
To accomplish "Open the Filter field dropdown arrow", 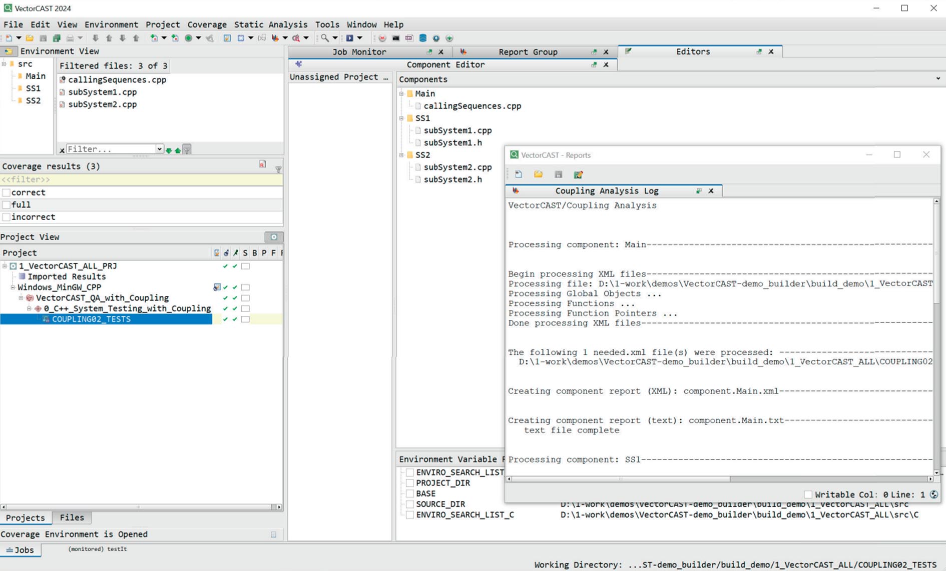I will (159, 149).
